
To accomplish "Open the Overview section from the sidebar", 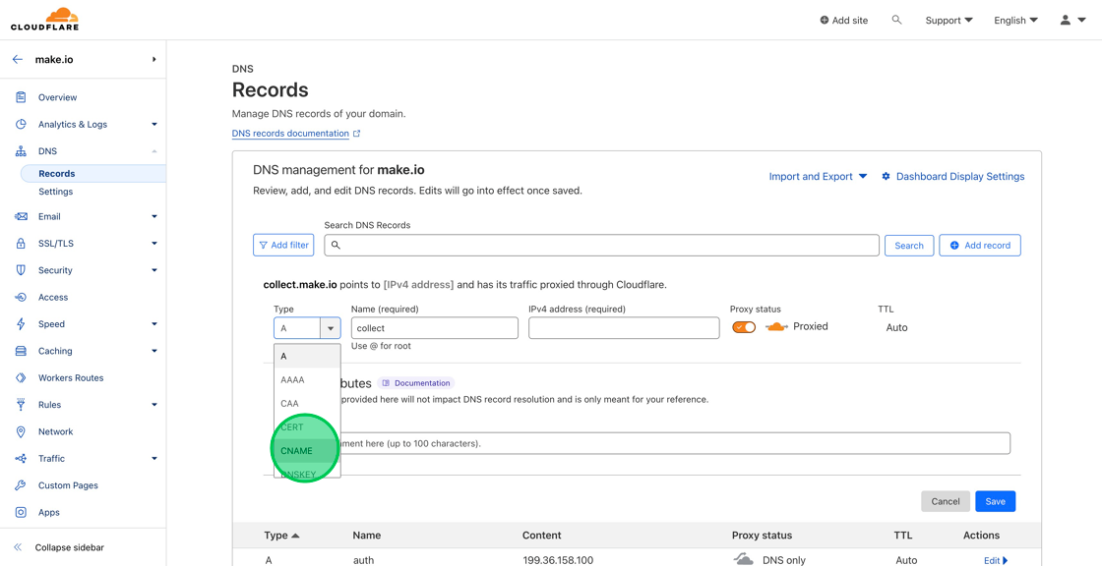I will point(58,96).
